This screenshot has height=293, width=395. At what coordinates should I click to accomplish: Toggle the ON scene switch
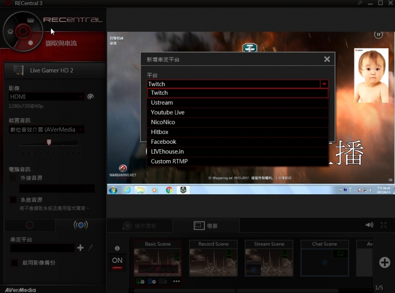[117, 262]
